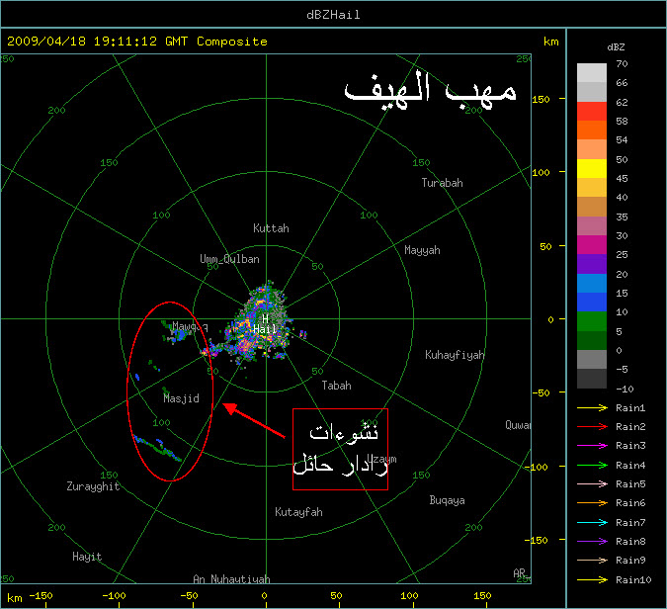667x609 pixels.
Task: Click the dBZHail title text
Action: [333, 15]
